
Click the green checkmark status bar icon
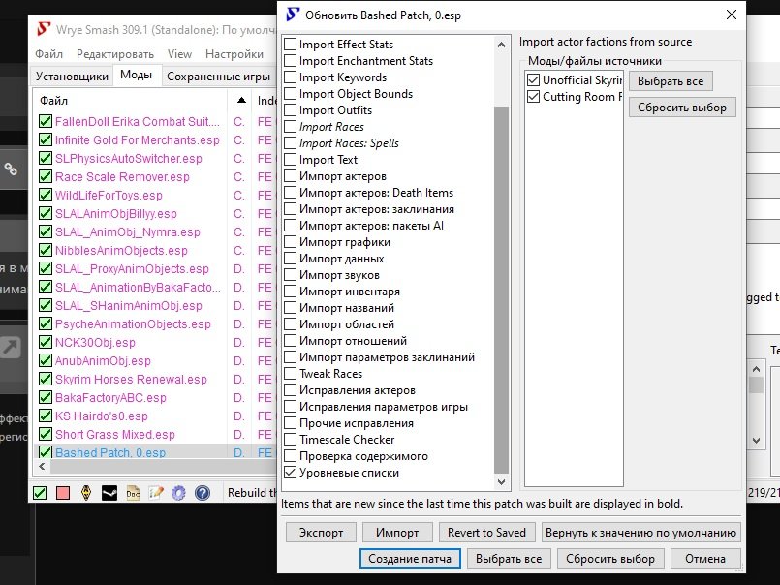point(40,493)
